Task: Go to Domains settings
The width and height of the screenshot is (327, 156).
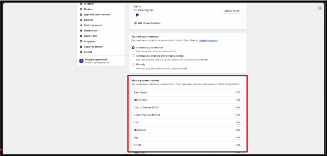Action: tap(88, 20)
